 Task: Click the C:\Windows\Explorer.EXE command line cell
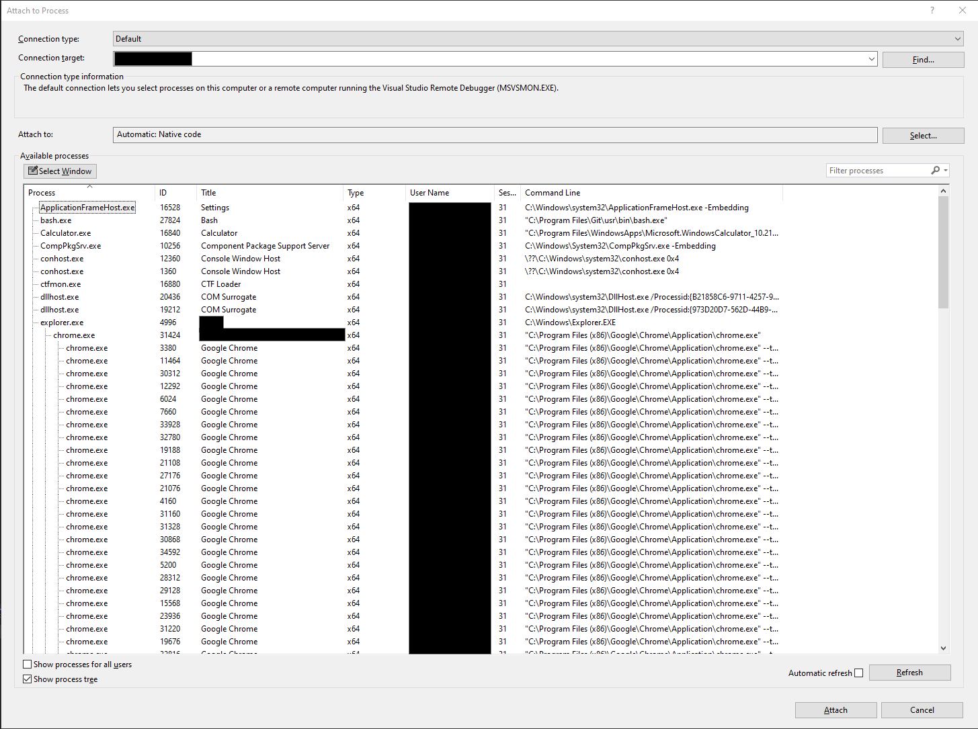(x=570, y=323)
